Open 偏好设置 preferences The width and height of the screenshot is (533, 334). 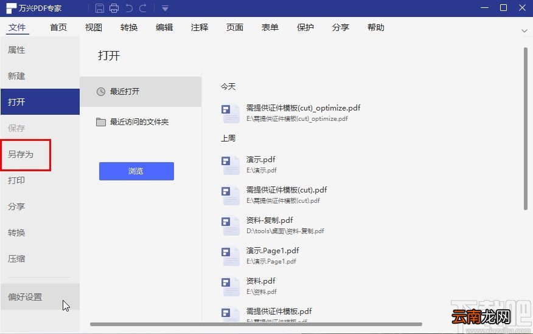click(x=40, y=297)
